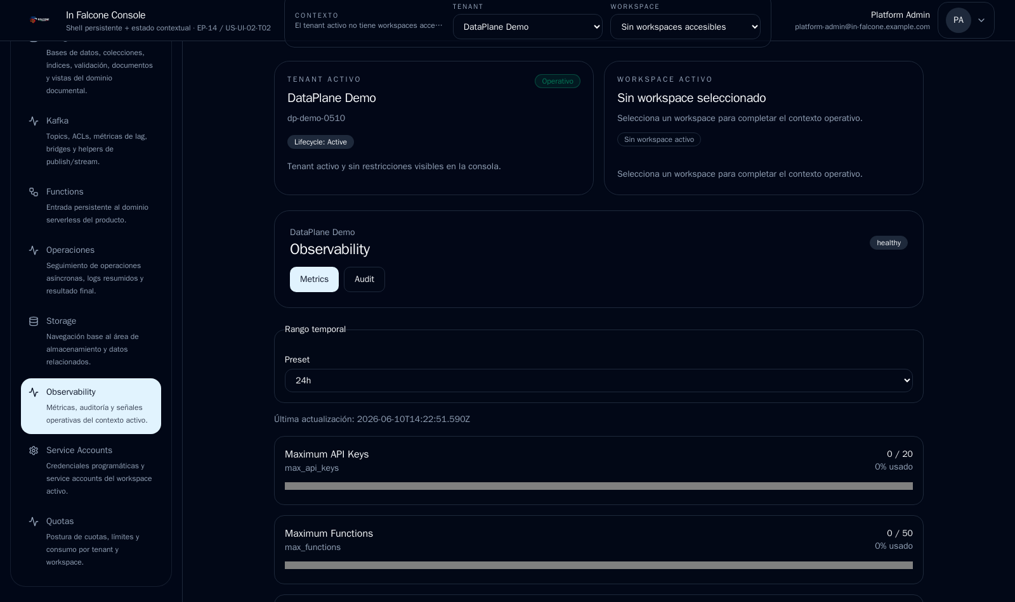Click DataPlane Demo tenant card title
Screen dimensions: 1015x602
tap(332, 98)
